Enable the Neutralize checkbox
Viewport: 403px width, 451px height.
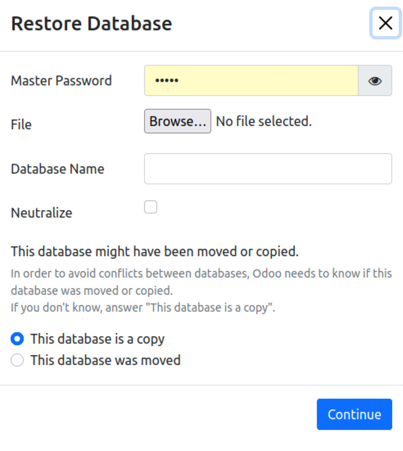click(x=151, y=207)
